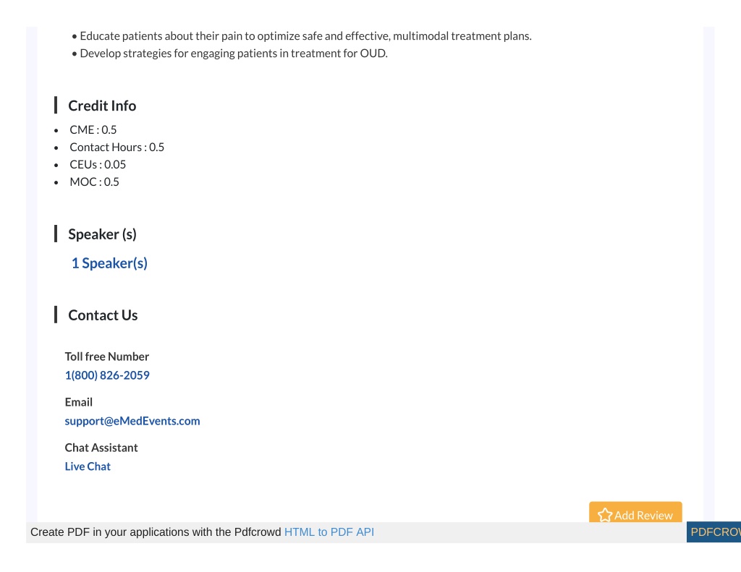Click the CEUs : 0.05 entry
This screenshot has width=741, height=572.
click(98, 164)
